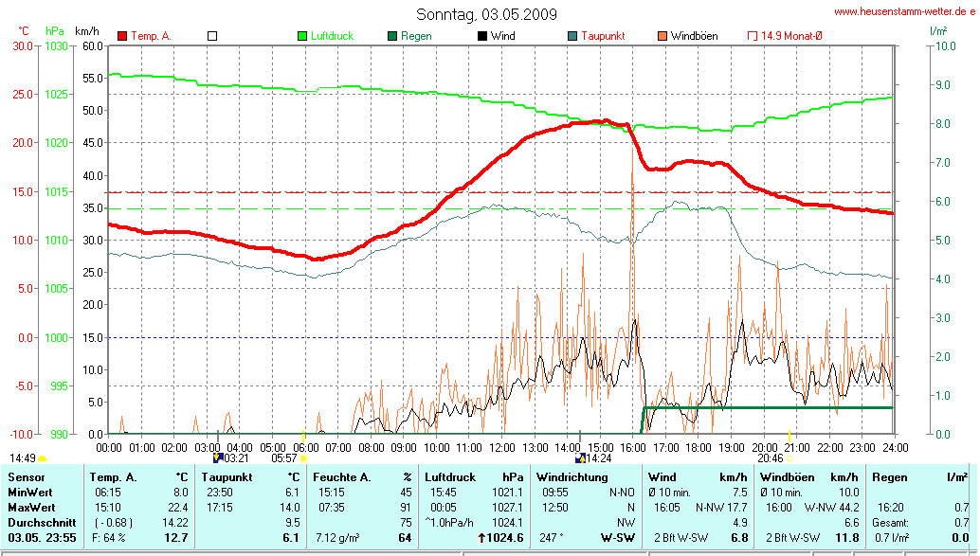Select the Windrichtung column header
Screen dimensions: 980x556
(x=572, y=477)
